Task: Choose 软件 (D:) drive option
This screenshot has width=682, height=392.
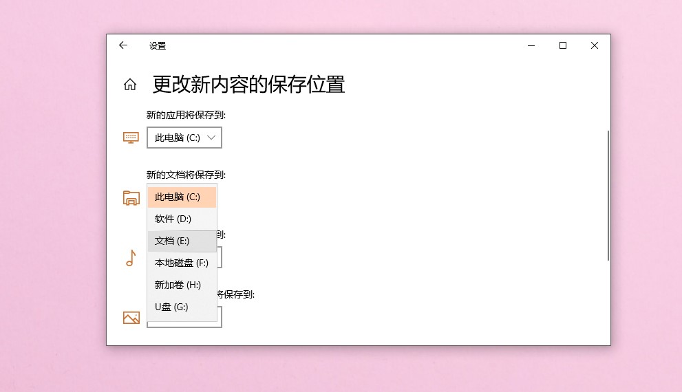Action: pos(182,219)
